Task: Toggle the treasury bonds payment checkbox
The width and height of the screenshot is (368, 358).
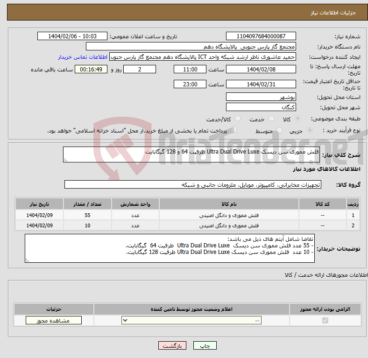Action: coord(234,130)
